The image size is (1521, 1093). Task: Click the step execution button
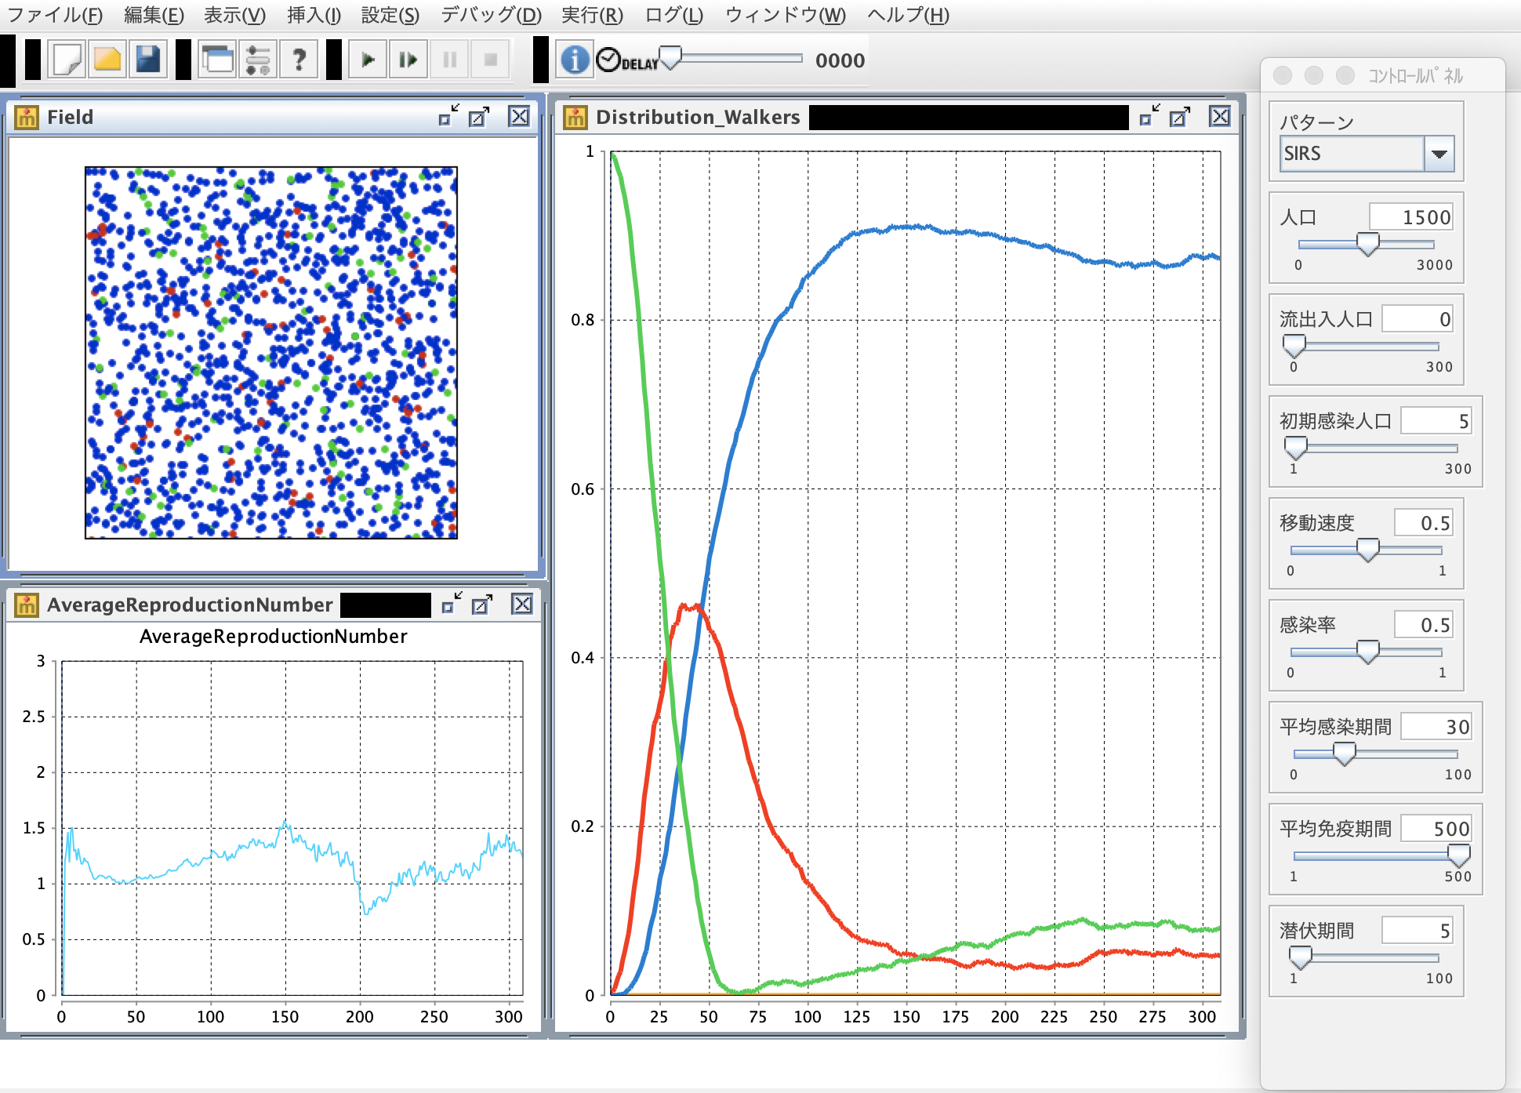tap(408, 60)
